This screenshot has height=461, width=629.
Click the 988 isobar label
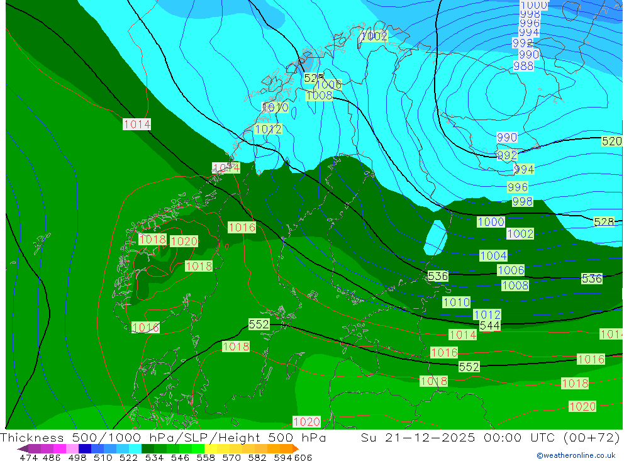click(x=523, y=66)
